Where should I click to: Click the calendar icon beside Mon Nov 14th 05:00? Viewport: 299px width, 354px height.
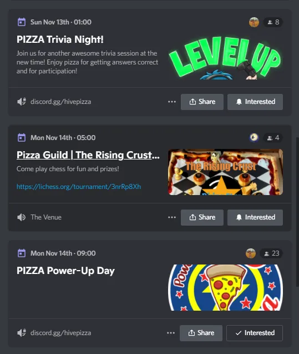pyautogui.click(x=22, y=138)
